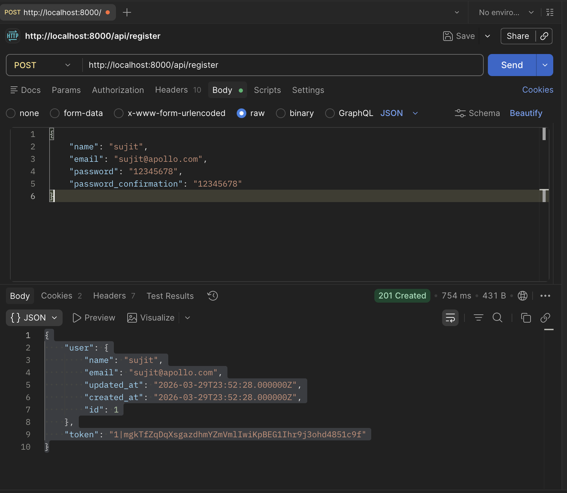Expand the Send options arrow
Viewport: 567px width, 493px height.
pos(545,65)
